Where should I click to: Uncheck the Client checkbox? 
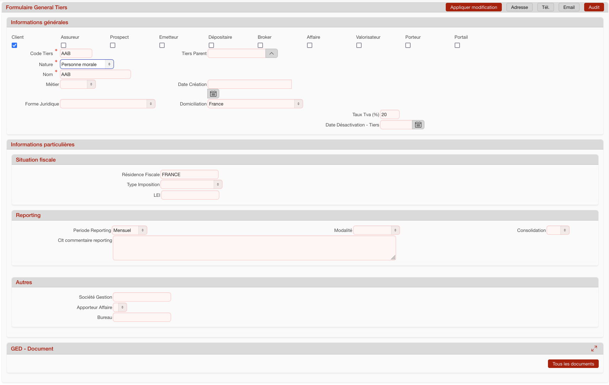click(15, 45)
